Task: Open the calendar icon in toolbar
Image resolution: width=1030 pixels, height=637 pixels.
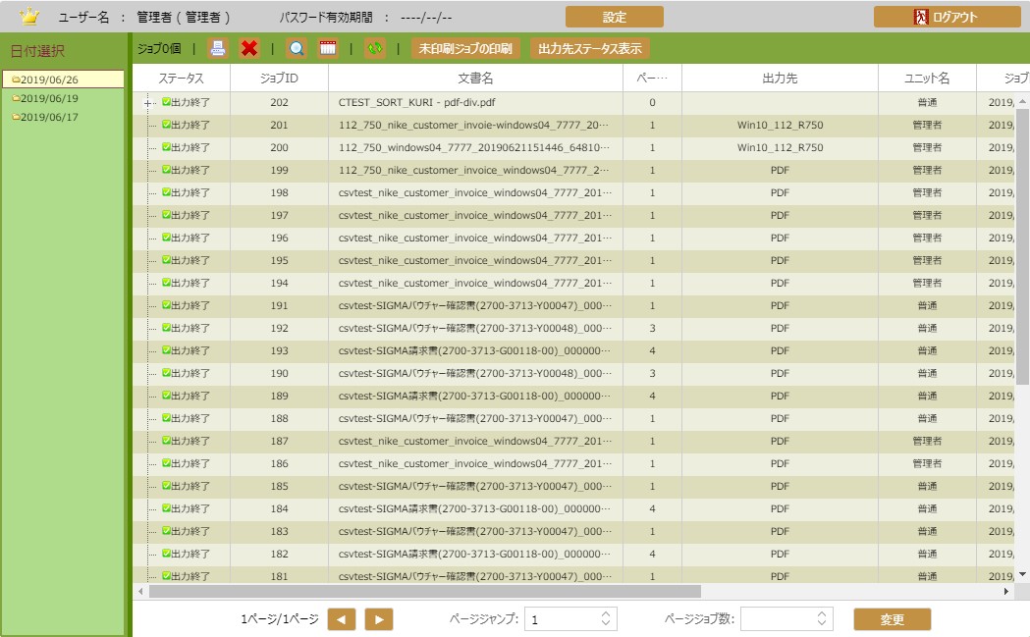Action: 328,48
